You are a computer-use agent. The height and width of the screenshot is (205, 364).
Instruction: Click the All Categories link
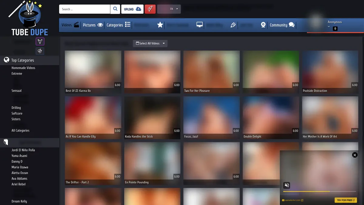pos(20,130)
